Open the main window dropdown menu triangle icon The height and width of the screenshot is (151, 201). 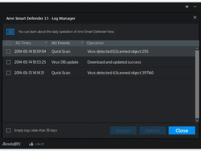187,7
